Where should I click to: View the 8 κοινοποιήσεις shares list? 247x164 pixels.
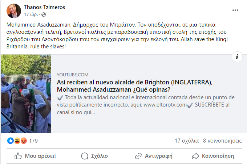tap(222, 141)
